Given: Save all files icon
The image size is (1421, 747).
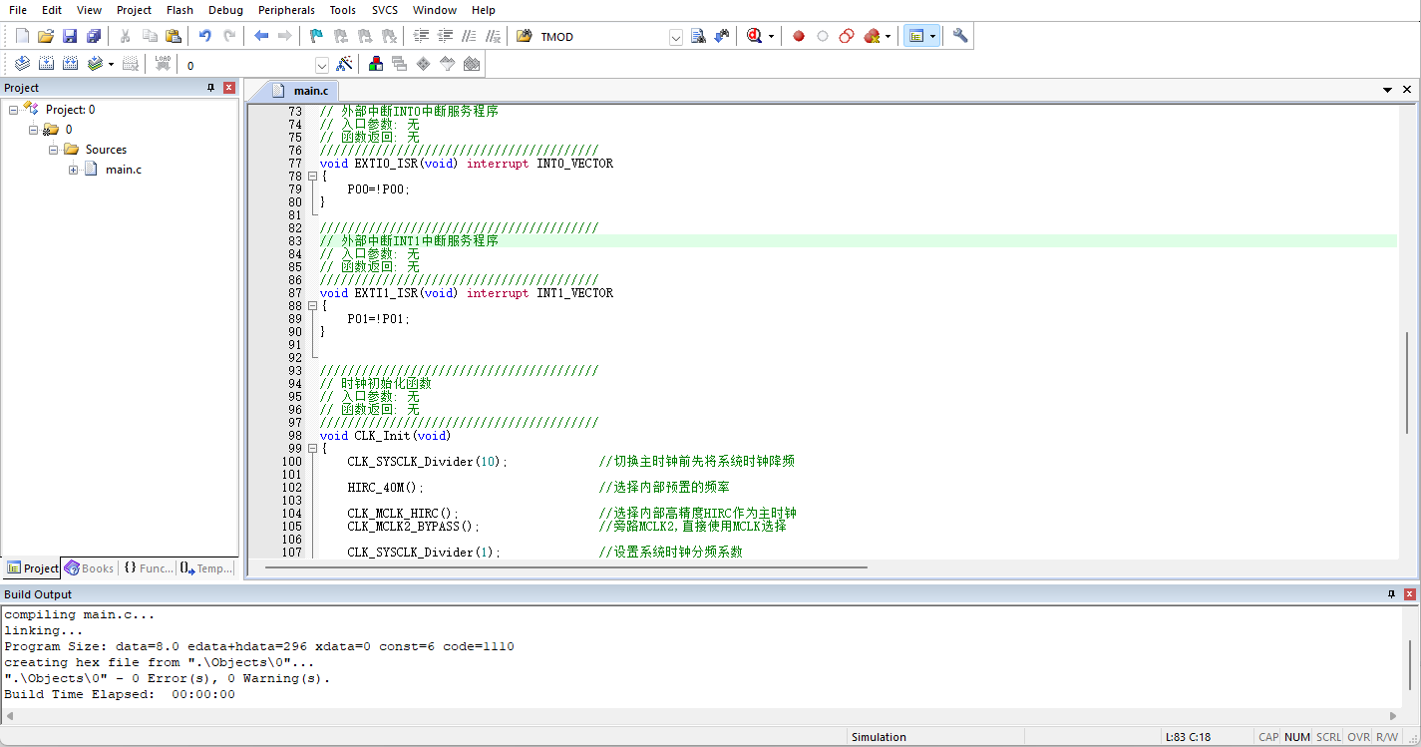Looking at the screenshot, I should pos(94,36).
